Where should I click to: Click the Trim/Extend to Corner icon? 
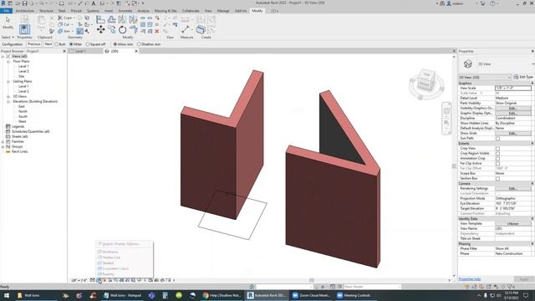tap(134, 30)
